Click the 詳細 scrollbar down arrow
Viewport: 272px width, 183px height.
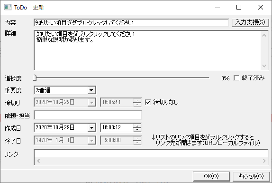[x=264, y=66]
